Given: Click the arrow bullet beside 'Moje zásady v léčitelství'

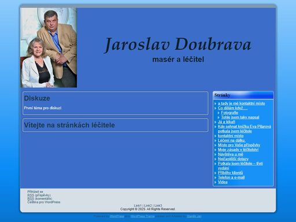Looking at the screenshot, I should click(x=216, y=150).
